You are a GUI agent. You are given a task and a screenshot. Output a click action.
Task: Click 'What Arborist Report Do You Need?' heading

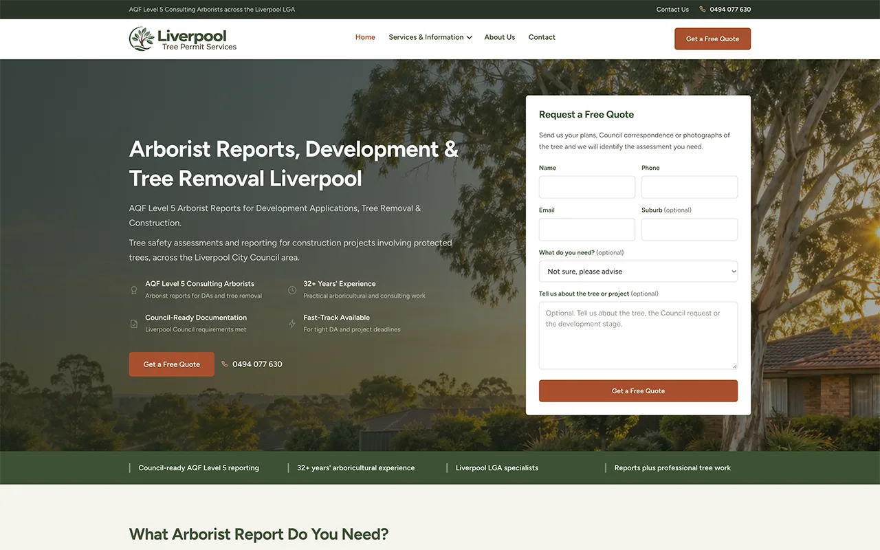pos(258,534)
